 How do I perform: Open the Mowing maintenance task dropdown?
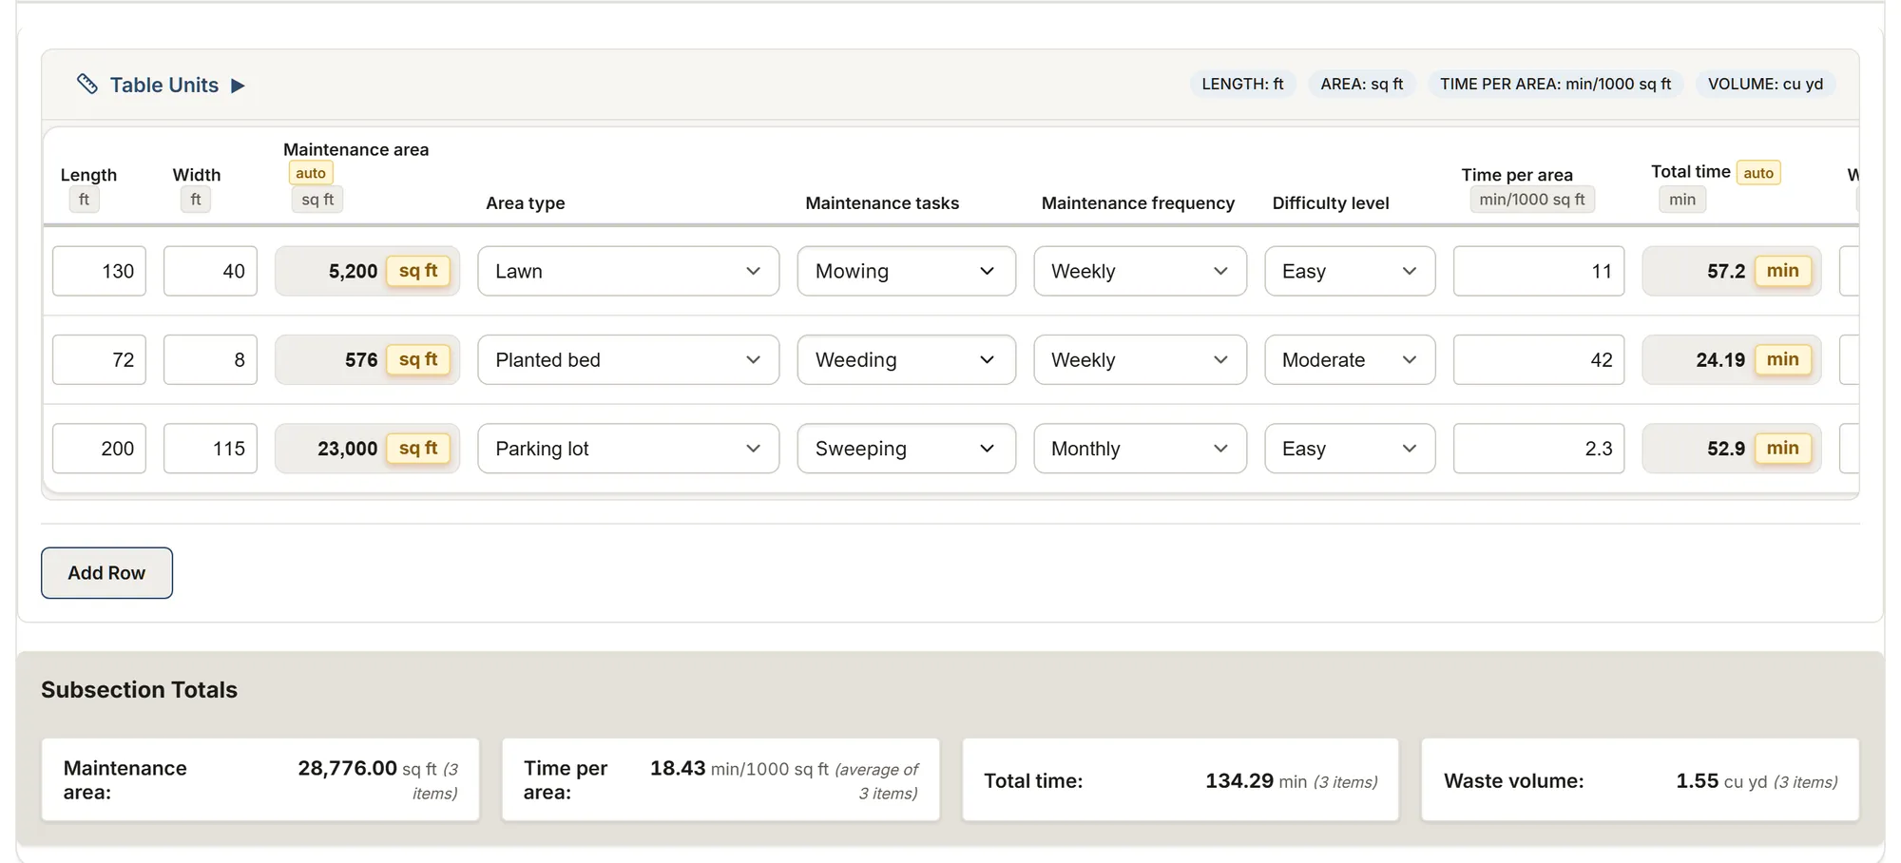pos(906,271)
